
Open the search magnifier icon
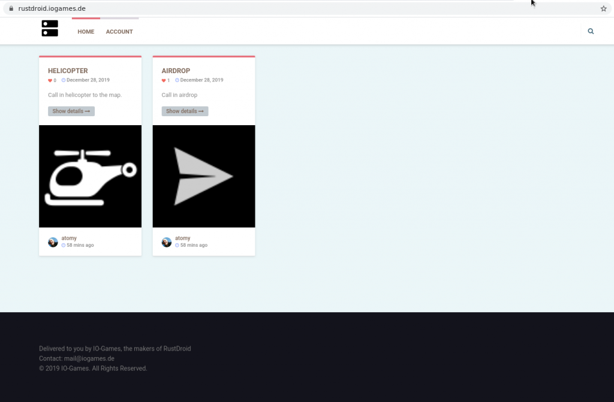click(591, 31)
